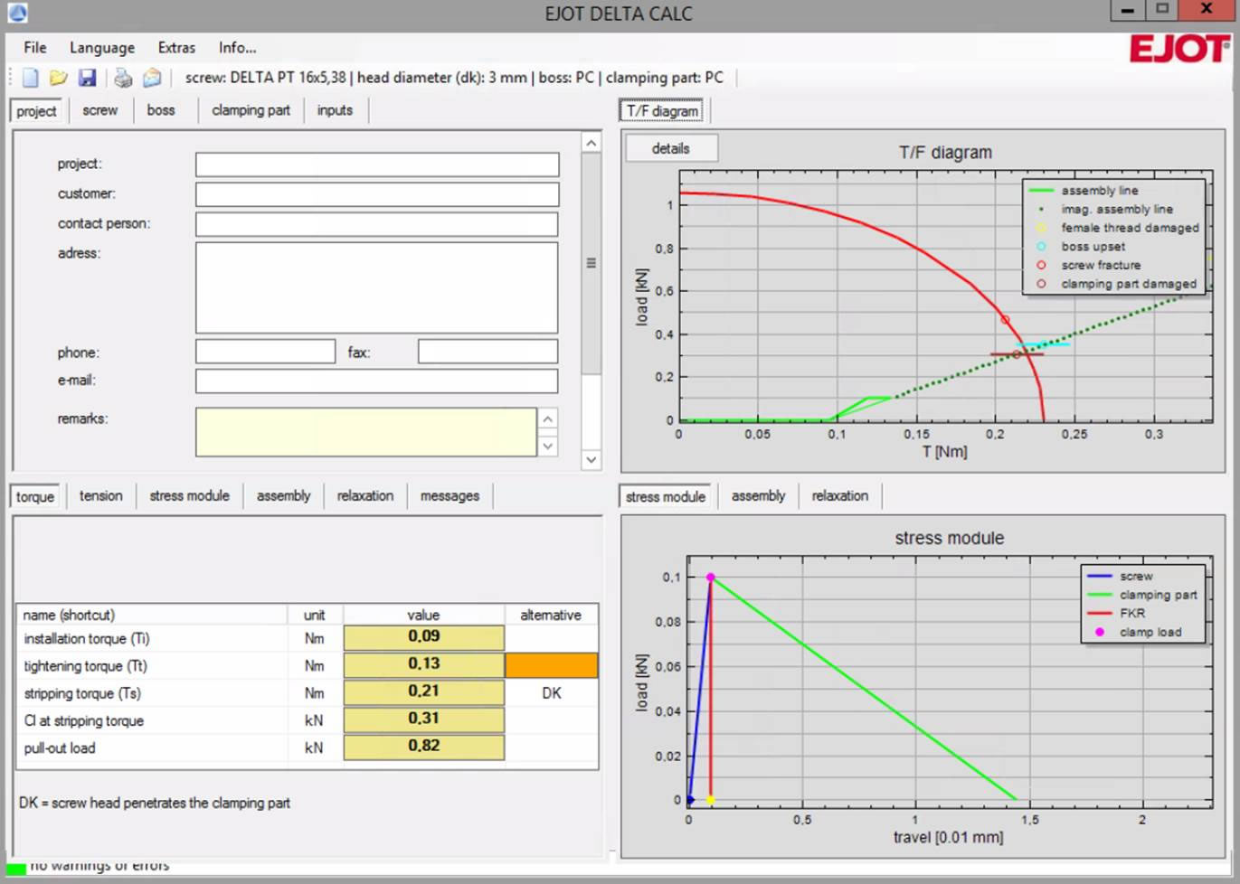The height and width of the screenshot is (884, 1240).
Task: Select assembly tab above the lower chart
Action: click(758, 496)
